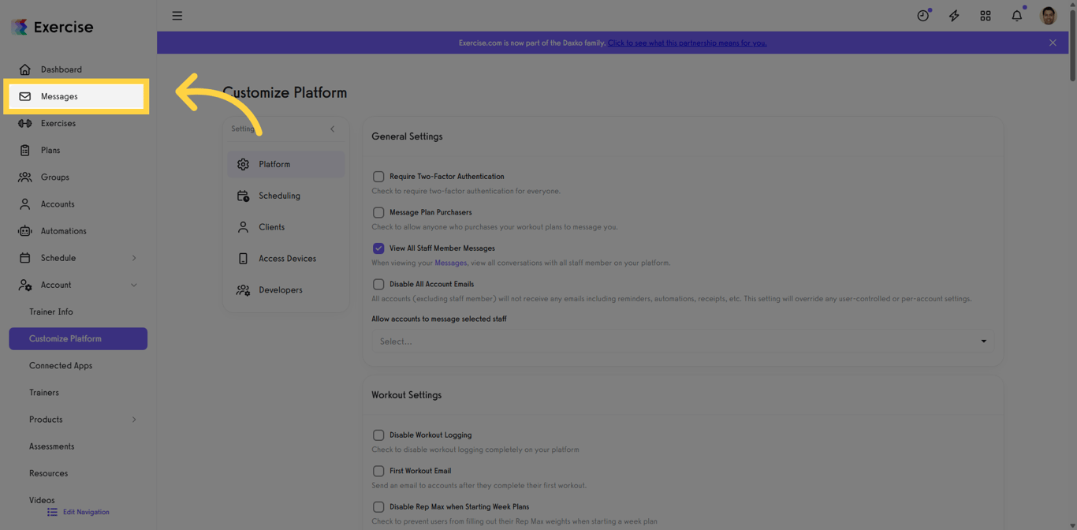Open the Automations section
This screenshot has width=1077, height=530.
[64, 230]
